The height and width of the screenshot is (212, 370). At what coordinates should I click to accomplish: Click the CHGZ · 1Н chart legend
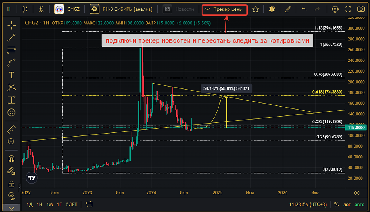pos(37,23)
